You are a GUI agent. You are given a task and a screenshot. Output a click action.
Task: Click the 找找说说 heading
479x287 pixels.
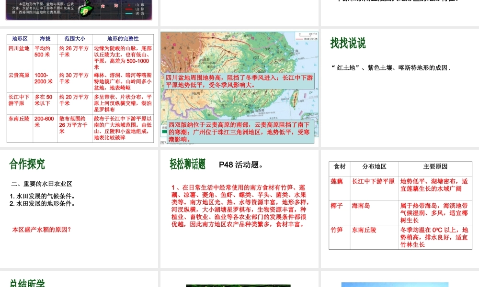coord(348,43)
